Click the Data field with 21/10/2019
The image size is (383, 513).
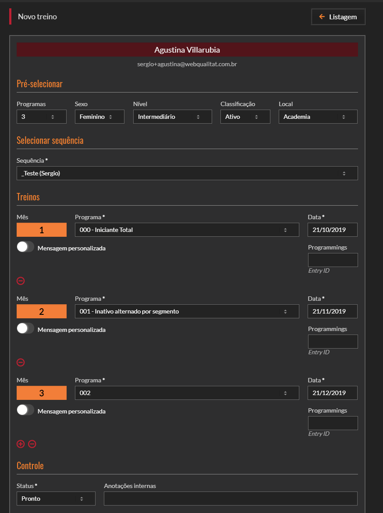coord(333,230)
